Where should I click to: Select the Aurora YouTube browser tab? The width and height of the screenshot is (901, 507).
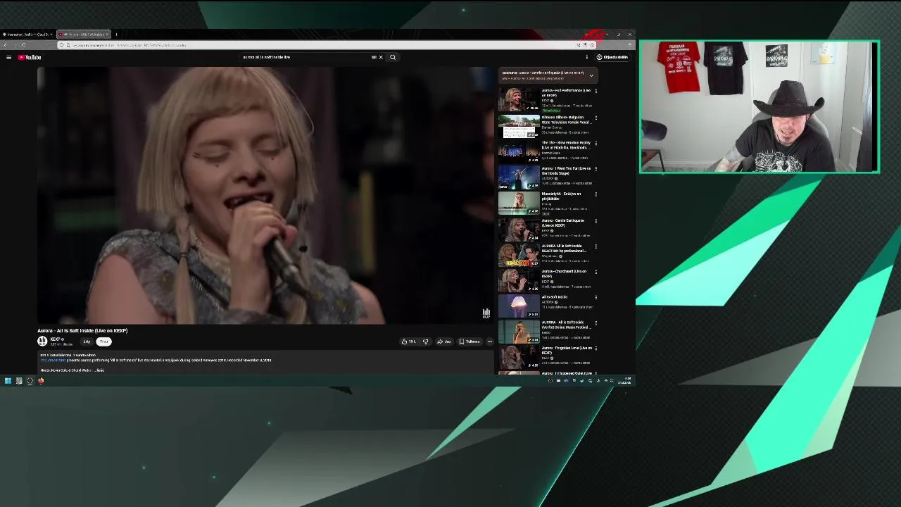(83, 34)
